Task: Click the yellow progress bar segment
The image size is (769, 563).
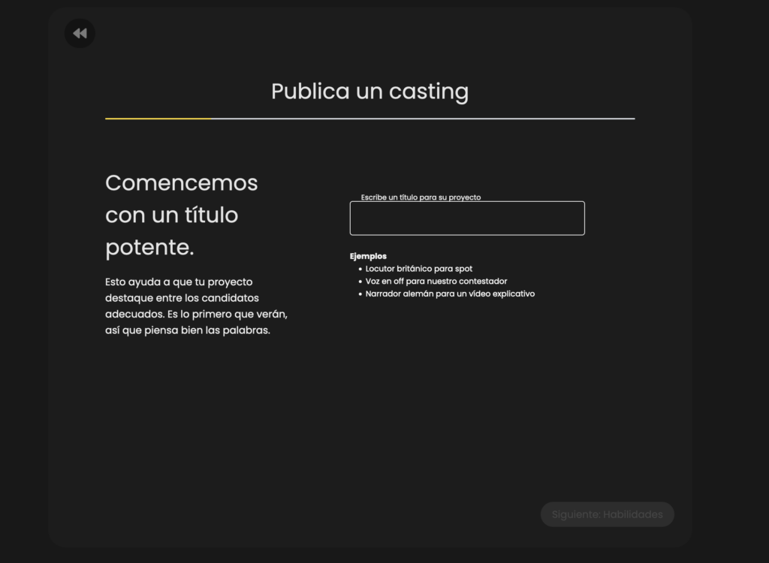Action: [158, 118]
